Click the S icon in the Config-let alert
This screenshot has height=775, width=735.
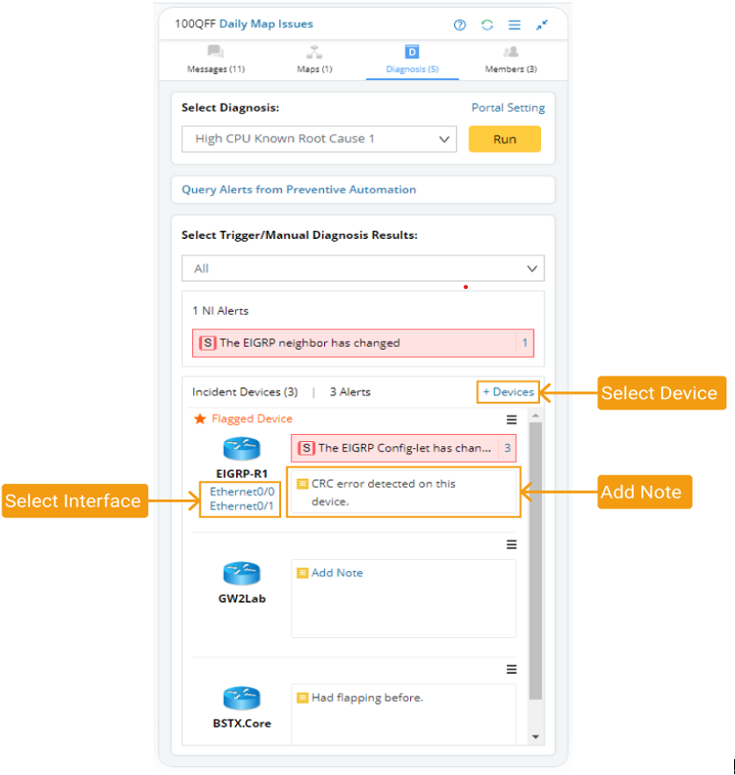306,448
